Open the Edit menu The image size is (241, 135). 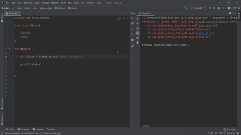[x=14, y=3]
